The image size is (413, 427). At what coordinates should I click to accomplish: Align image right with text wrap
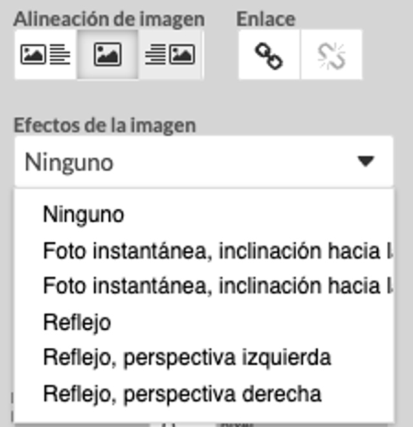170,55
